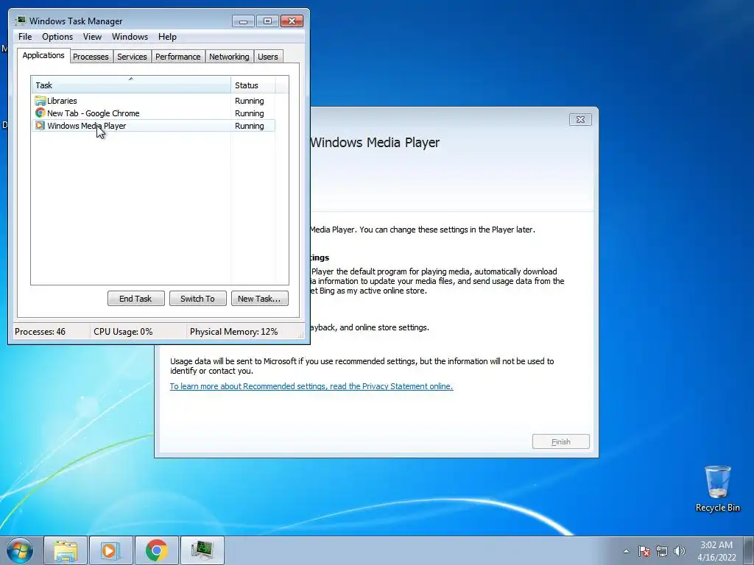The height and width of the screenshot is (565, 754).
Task: Click the volume speaker tray icon
Action: (x=680, y=551)
